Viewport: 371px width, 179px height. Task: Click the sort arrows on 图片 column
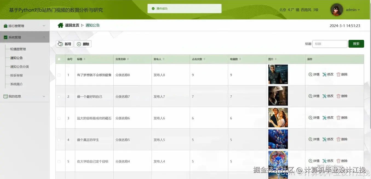click(x=276, y=59)
